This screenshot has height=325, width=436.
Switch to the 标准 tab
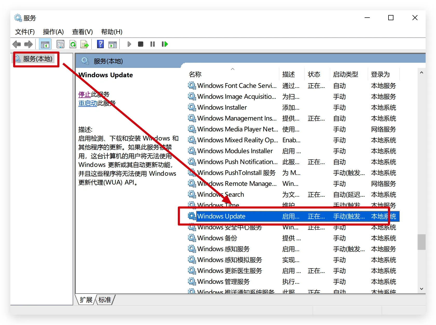(105, 300)
